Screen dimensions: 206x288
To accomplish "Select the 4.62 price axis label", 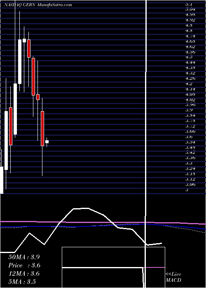I will (190, 46).
